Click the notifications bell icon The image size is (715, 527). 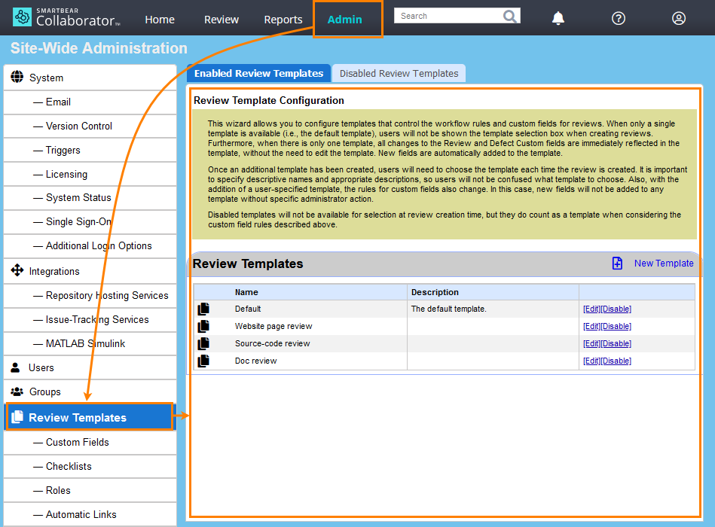558,19
